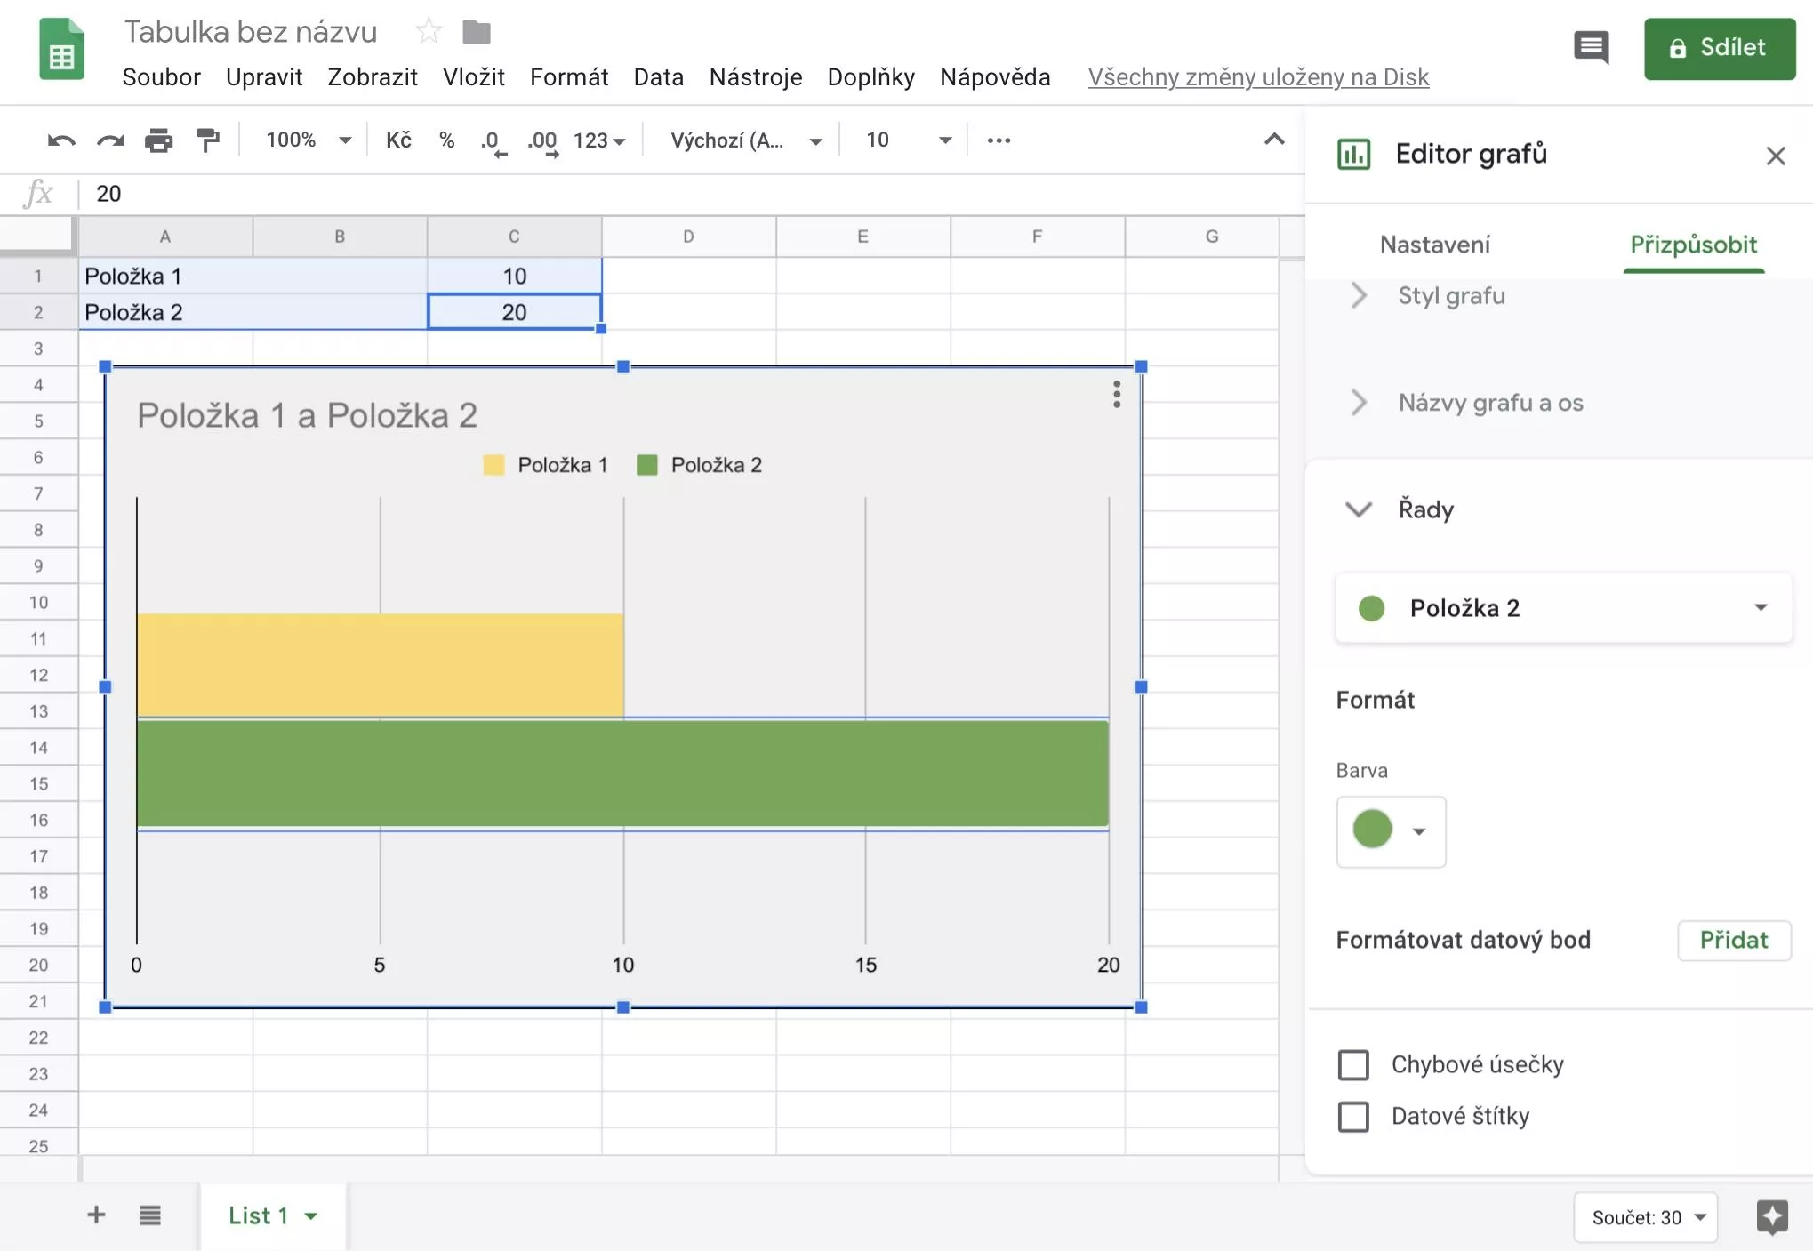Viewport: 1813px width, 1251px height.
Task: Open the Vložit menu
Action: point(474,77)
